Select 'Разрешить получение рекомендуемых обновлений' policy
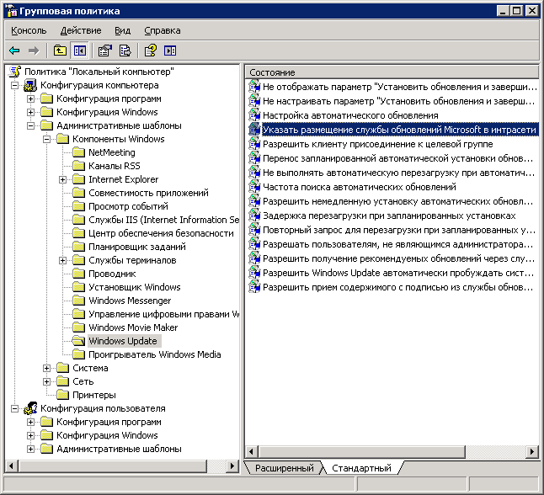The width and height of the screenshot is (544, 495). [398, 258]
